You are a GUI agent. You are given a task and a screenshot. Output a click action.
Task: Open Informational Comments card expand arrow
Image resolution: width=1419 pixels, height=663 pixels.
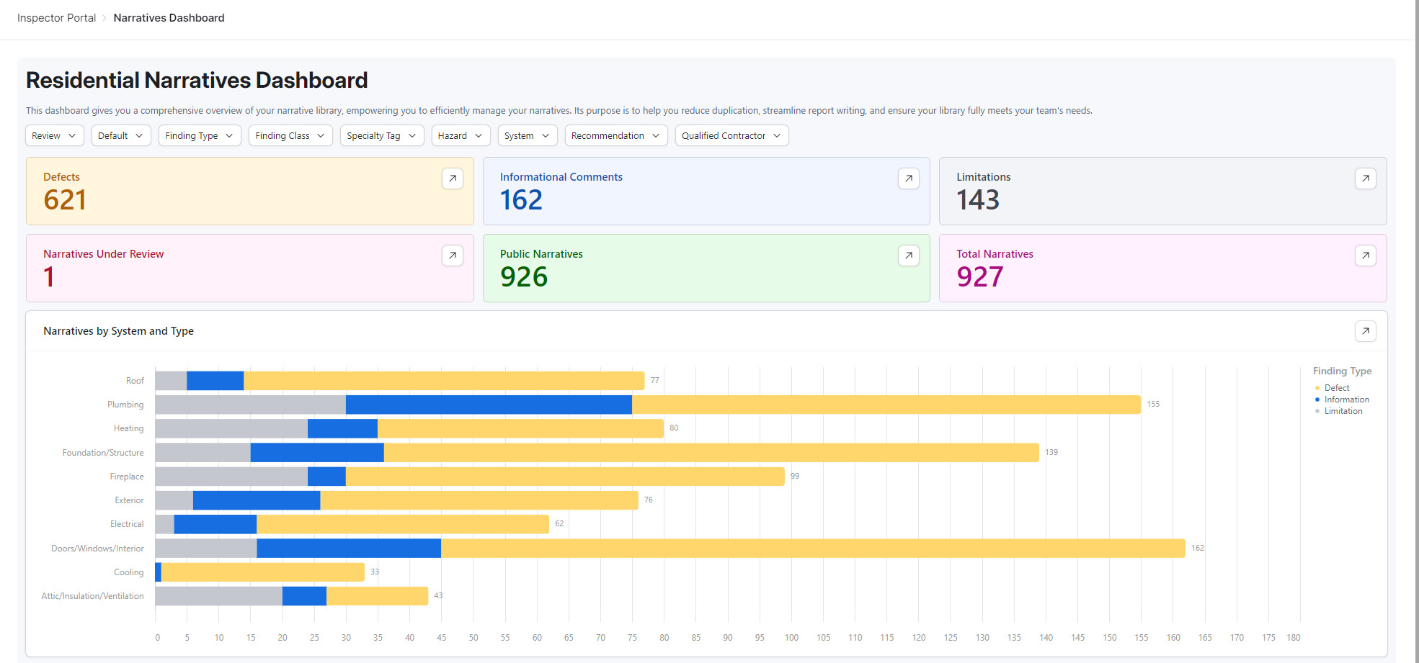(908, 179)
